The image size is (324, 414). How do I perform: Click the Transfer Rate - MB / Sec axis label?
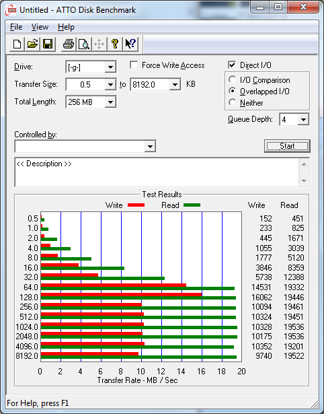pos(137,380)
